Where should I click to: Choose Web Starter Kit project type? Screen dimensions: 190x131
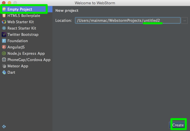26,22
